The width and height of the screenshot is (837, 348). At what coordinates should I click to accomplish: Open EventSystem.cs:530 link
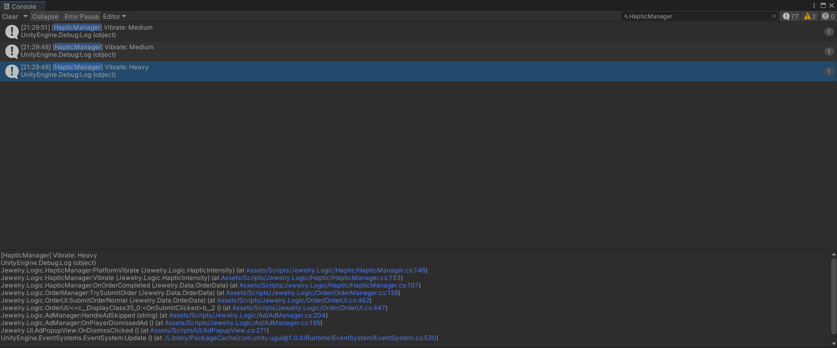tap(300, 338)
